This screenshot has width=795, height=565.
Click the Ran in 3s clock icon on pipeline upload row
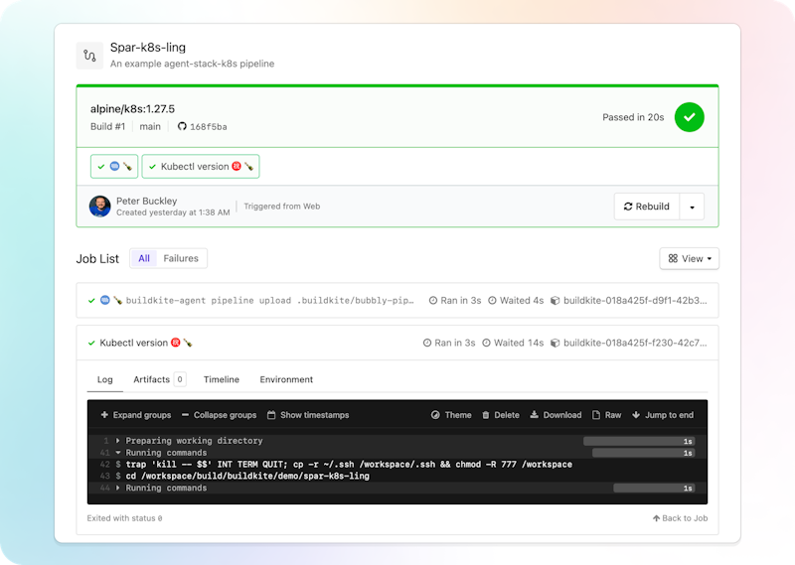(433, 301)
